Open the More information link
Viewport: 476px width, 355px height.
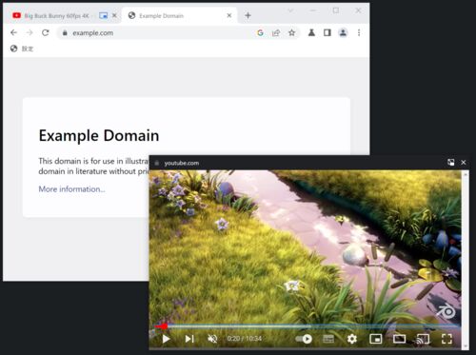(71, 189)
